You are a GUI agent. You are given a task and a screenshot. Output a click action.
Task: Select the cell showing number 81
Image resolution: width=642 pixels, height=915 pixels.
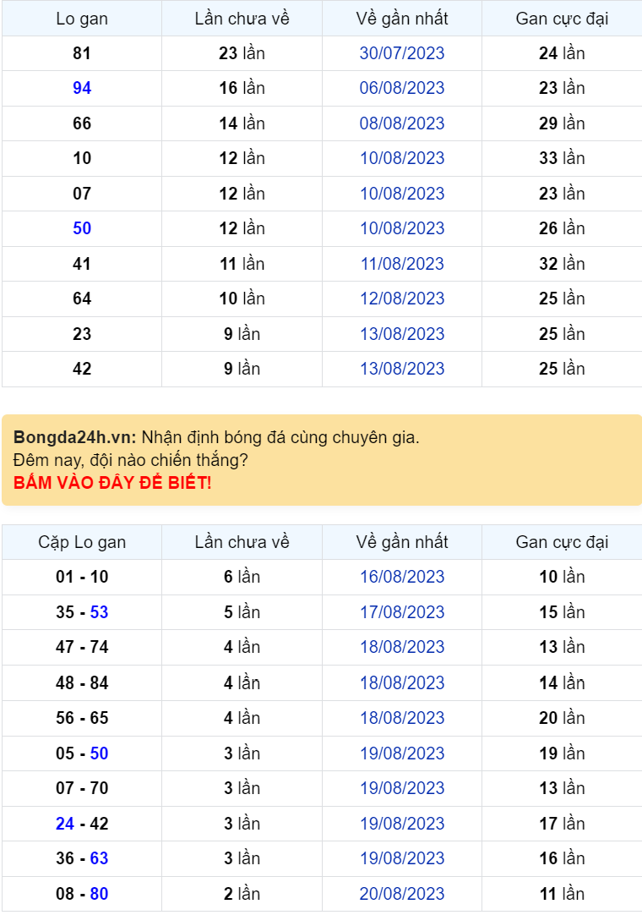(x=82, y=53)
